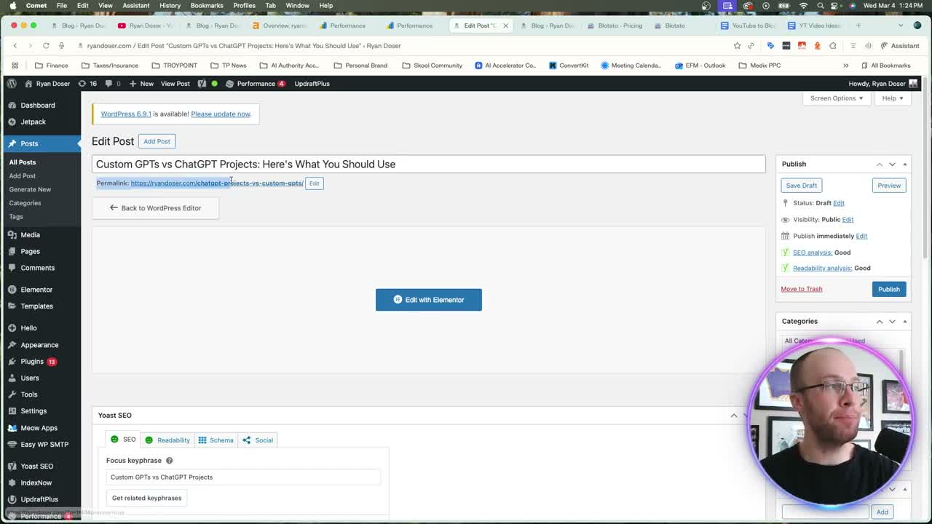This screenshot has height=524, width=932.
Task: Click Get related keyphrases
Action: 147,499
